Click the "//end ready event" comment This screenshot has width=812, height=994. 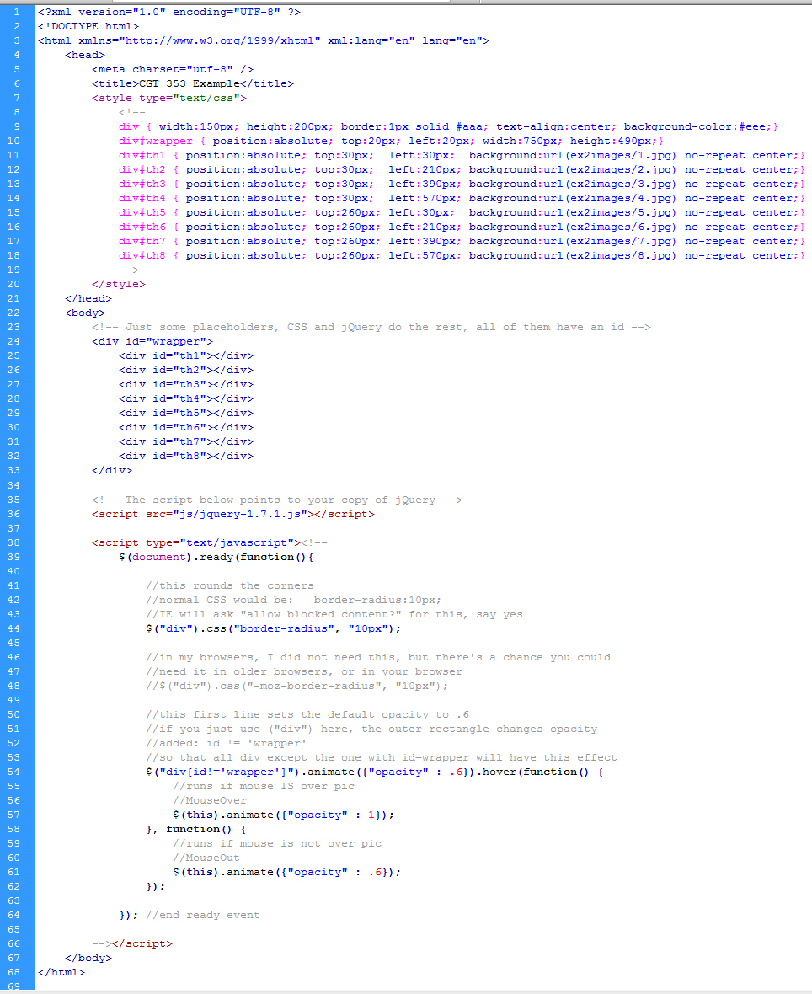203,916
